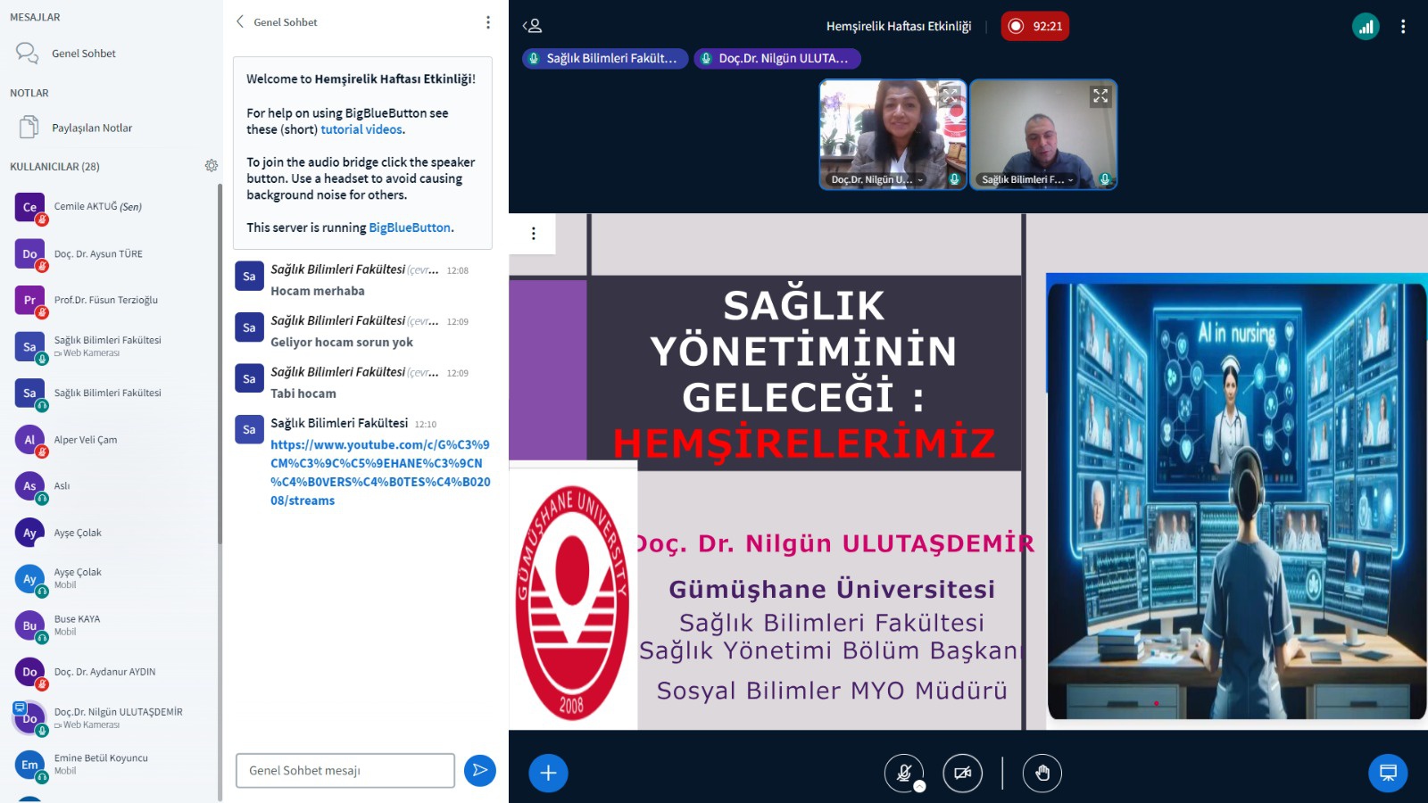Toggle webcam sharing on
Image resolution: width=1428 pixels, height=803 pixels.
[x=962, y=773]
